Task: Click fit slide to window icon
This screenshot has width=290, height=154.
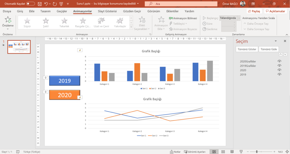Action: [287, 152]
